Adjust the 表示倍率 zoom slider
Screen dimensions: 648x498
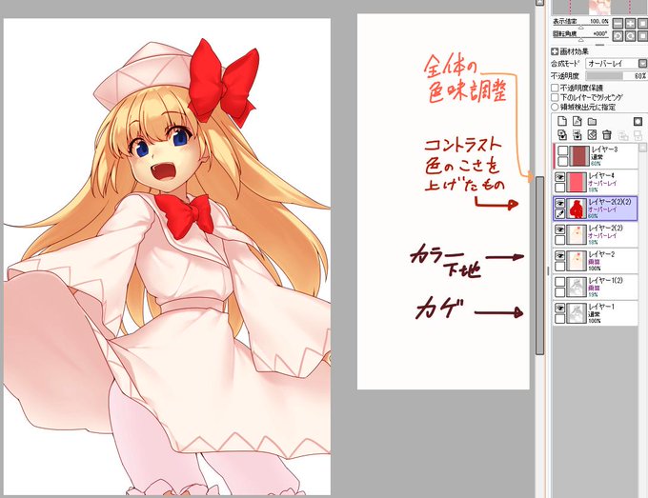tap(580, 27)
